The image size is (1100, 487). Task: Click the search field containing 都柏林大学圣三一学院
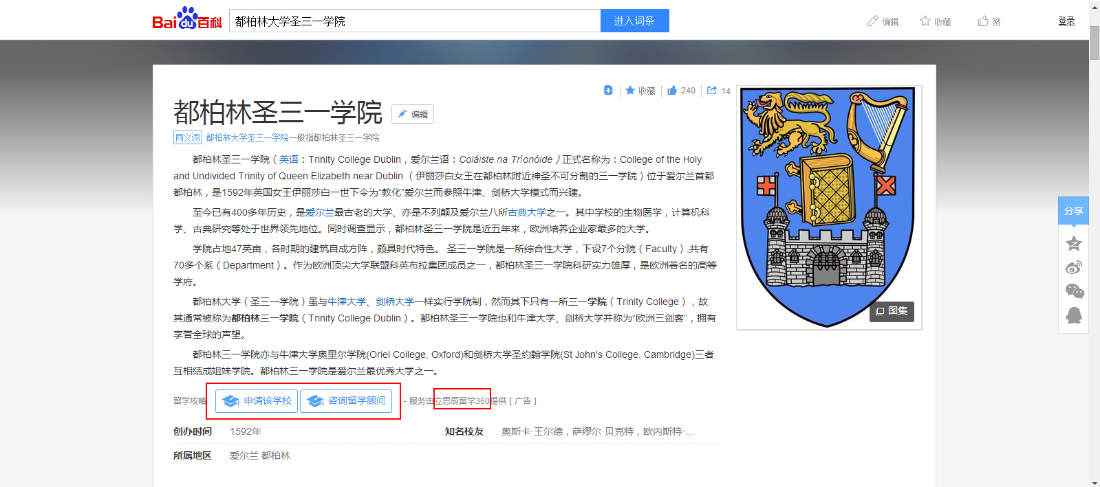tap(415, 21)
